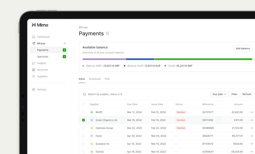Open the Due date sort dropdown

coord(219,94)
